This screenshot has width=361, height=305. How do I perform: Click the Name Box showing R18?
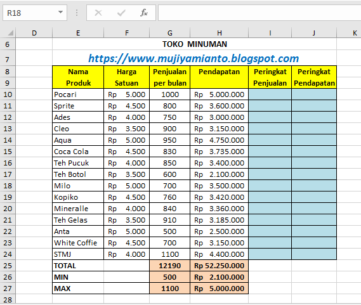coord(35,13)
